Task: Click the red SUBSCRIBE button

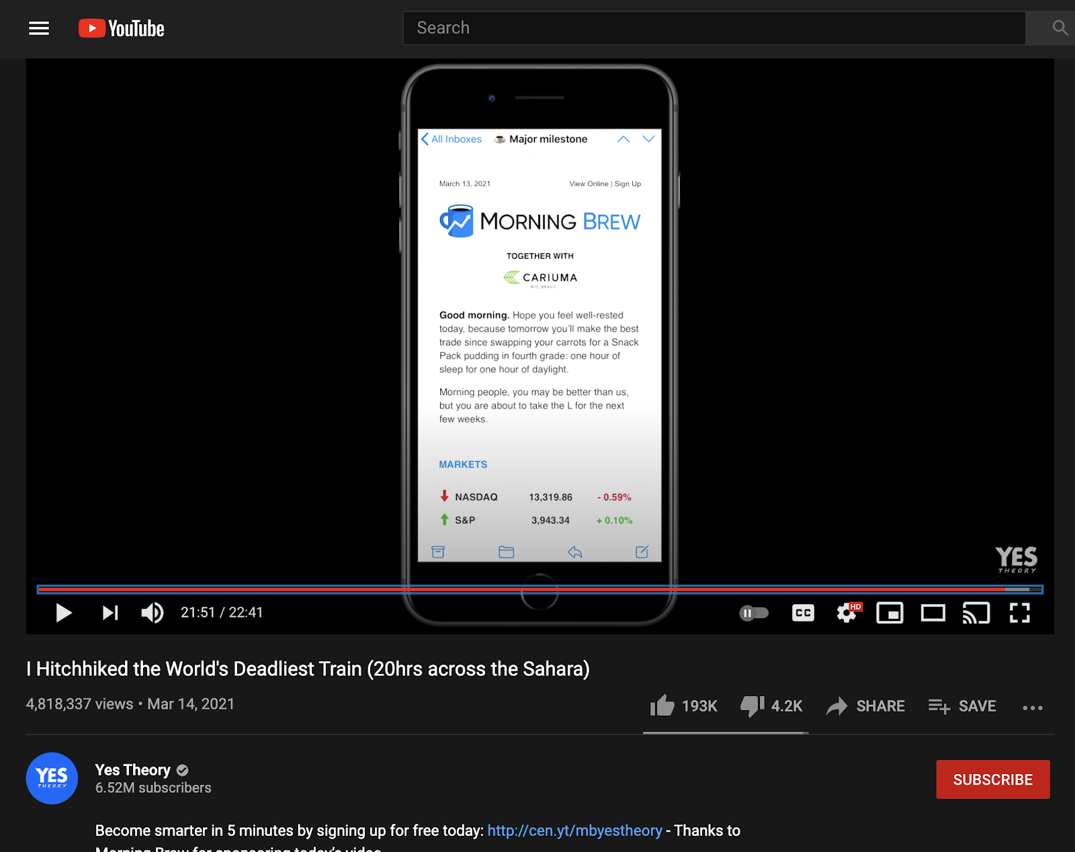Action: click(x=993, y=779)
